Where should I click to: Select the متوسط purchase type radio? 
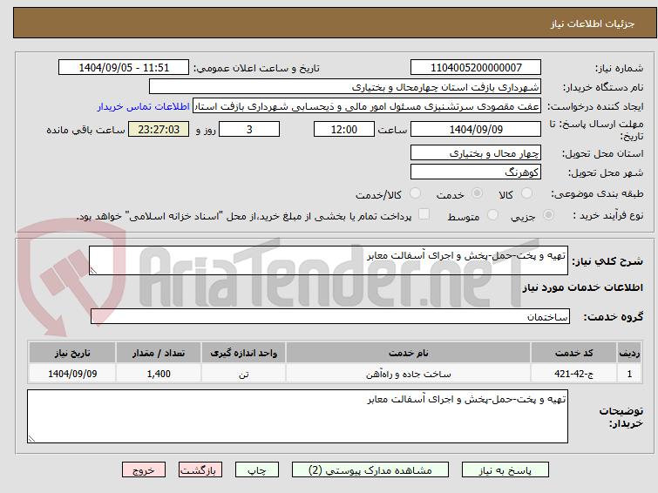pyautogui.click(x=492, y=215)
